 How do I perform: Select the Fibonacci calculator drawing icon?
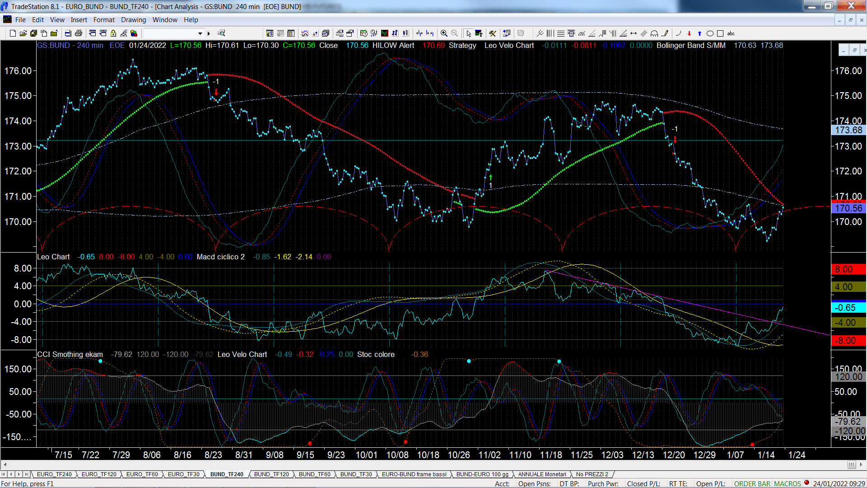click(571, 33)
